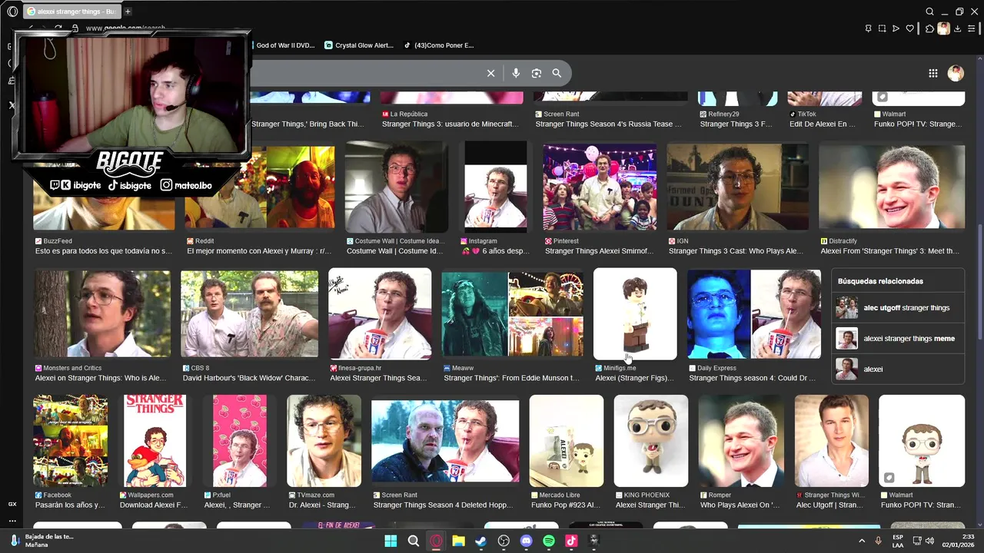Open the Google account avatar
The image size is (984, 553).
point(956,73)
